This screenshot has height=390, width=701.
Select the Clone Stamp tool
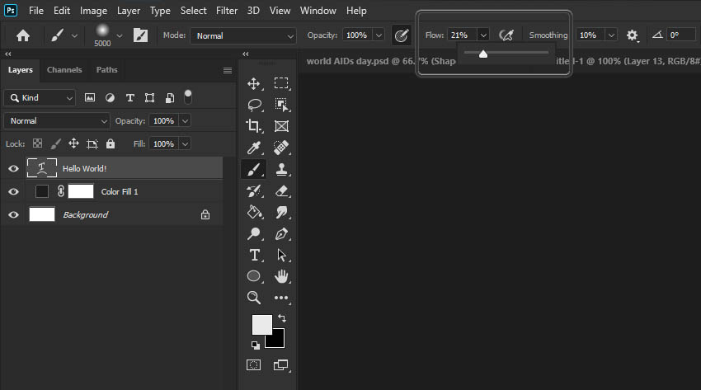(281, 169)
